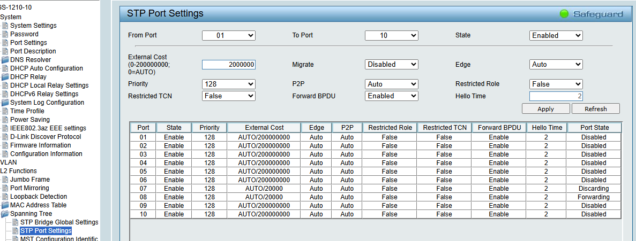Screen dimensions: 636x241
Task: Click the page icon beside Firmware Information
Action: 5,145
